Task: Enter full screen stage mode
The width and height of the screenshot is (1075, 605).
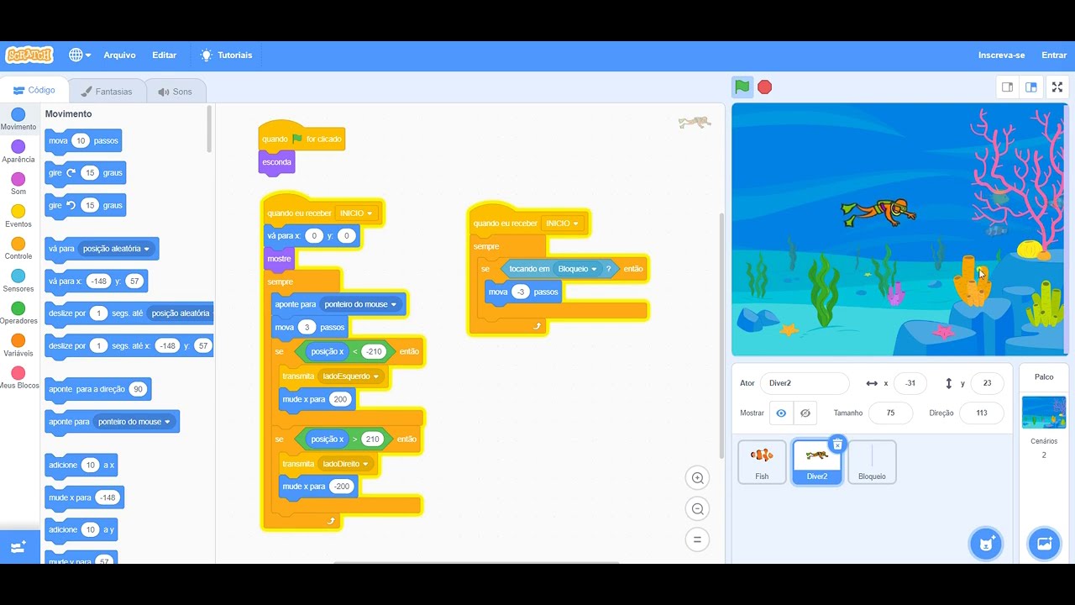Action: [1057, 87]
